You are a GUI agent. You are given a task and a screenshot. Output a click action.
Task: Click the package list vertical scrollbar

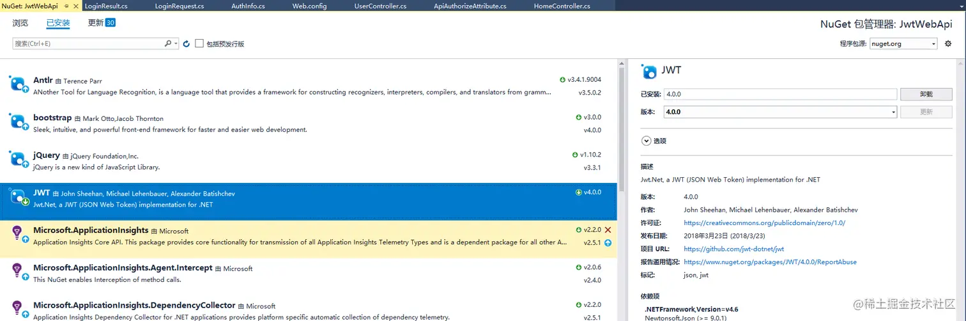coord(622,128)
